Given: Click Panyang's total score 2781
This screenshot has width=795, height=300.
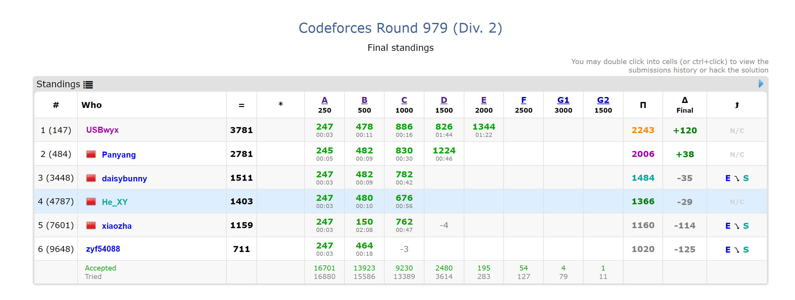Looking at the screenshot, I should [241, 154].
